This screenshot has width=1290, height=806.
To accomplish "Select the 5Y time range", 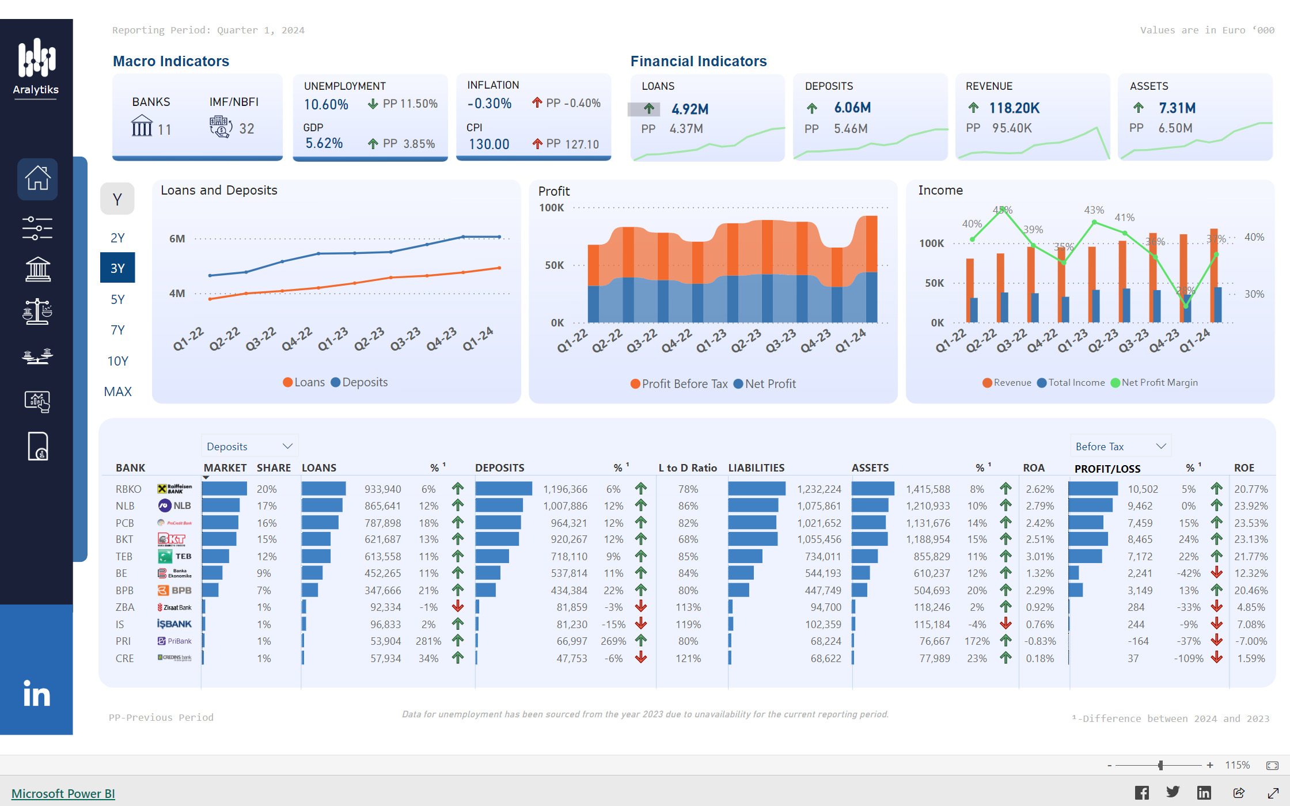I will tap(117, 299).
